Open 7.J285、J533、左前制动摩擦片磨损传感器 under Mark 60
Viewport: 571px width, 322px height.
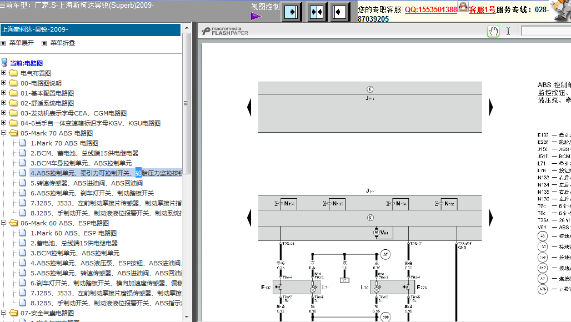[x=106, y=293]
